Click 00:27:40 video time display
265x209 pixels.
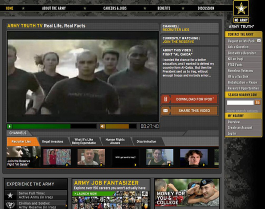tap(149, 126)
